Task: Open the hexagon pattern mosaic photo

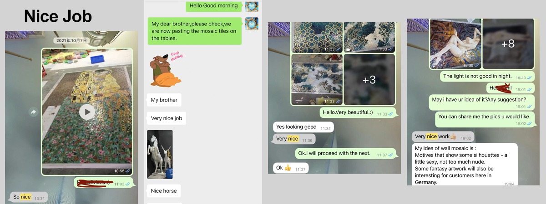Action: (317, 37)
